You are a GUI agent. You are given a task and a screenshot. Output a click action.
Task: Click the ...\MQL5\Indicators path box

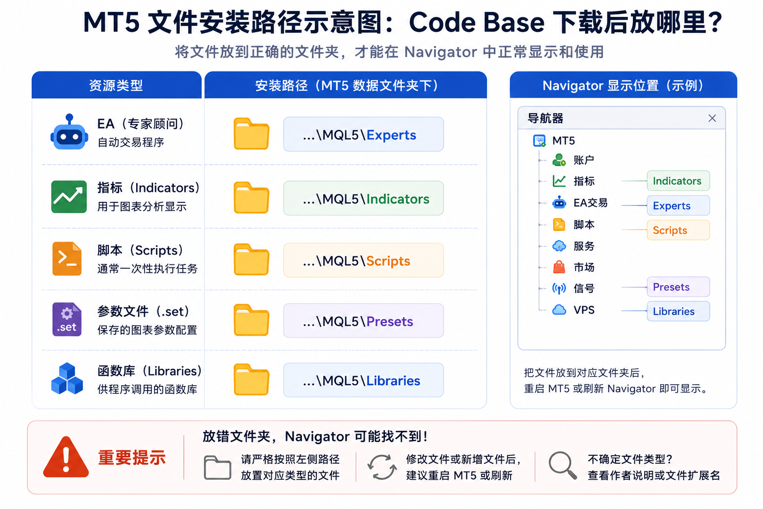(x=364, y=198)
